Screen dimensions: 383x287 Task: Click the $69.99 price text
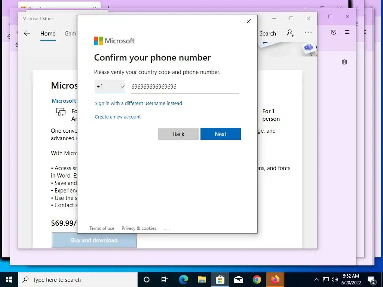point(64,223)
